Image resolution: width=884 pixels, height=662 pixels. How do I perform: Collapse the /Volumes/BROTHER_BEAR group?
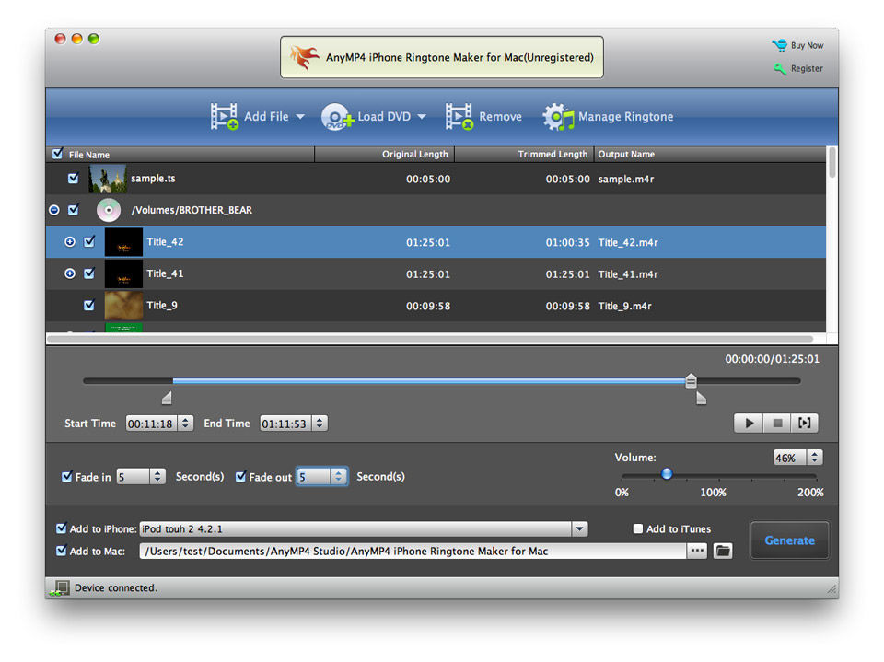click(54, 210)
